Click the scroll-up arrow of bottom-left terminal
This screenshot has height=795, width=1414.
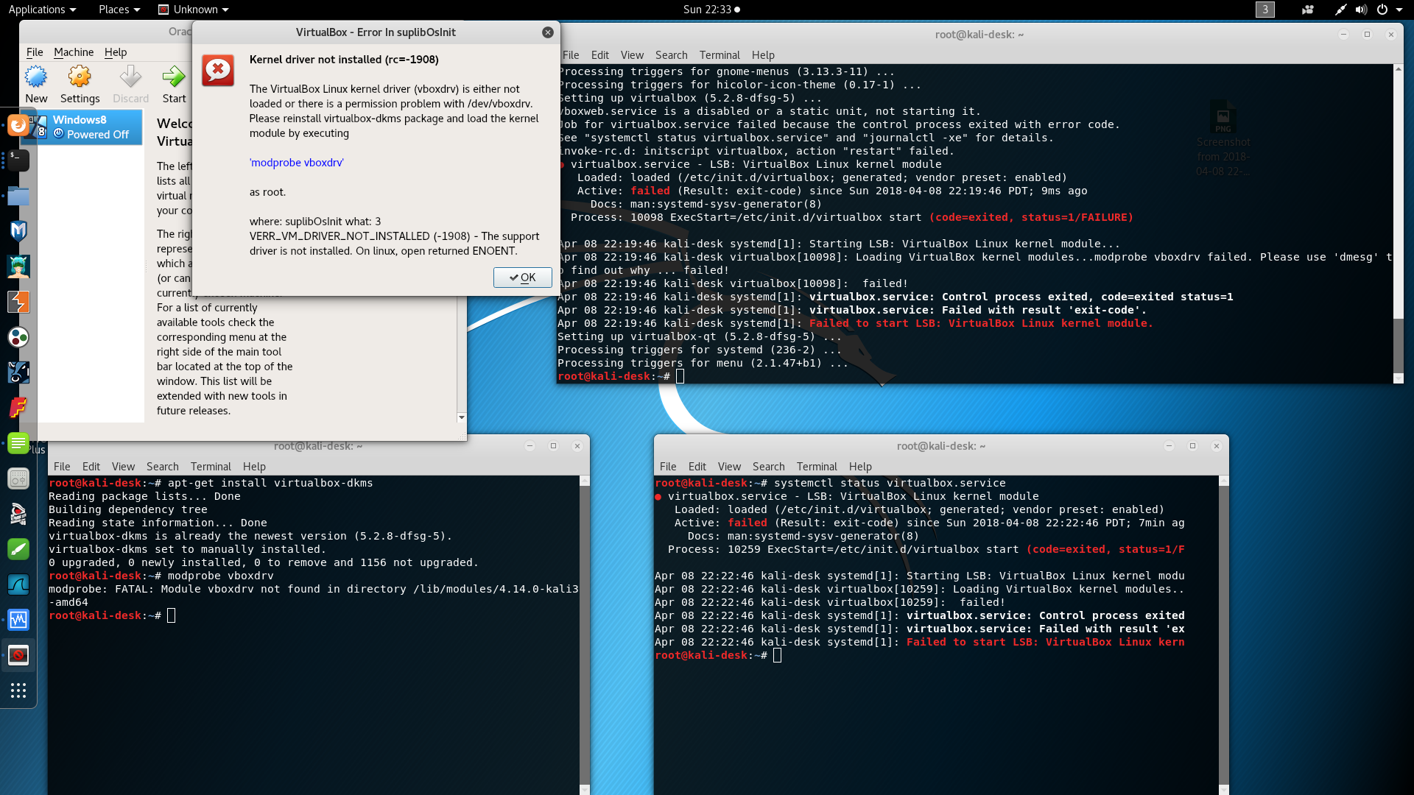[585, 481]
